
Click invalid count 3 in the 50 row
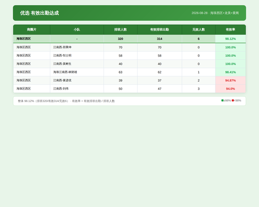(198, 88)
